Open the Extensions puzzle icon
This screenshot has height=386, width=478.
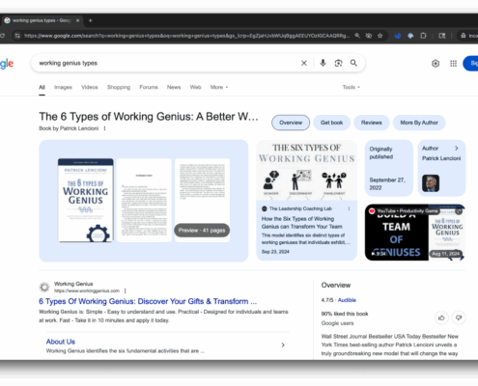coord(423,36)
